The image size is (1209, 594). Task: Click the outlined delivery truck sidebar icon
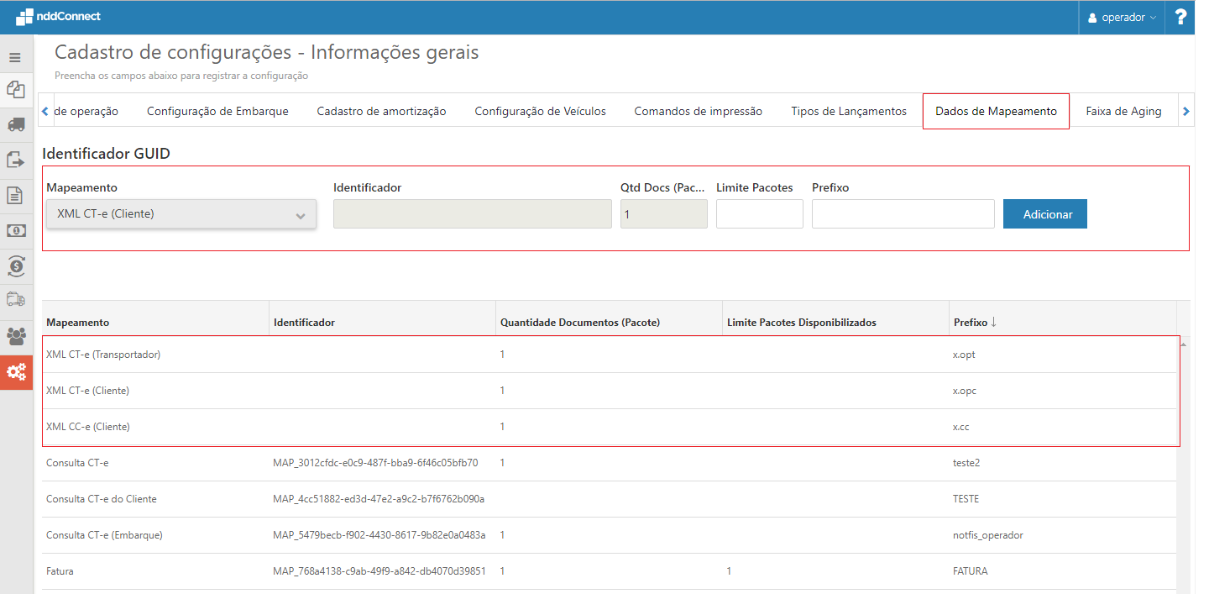click(15, 299)
